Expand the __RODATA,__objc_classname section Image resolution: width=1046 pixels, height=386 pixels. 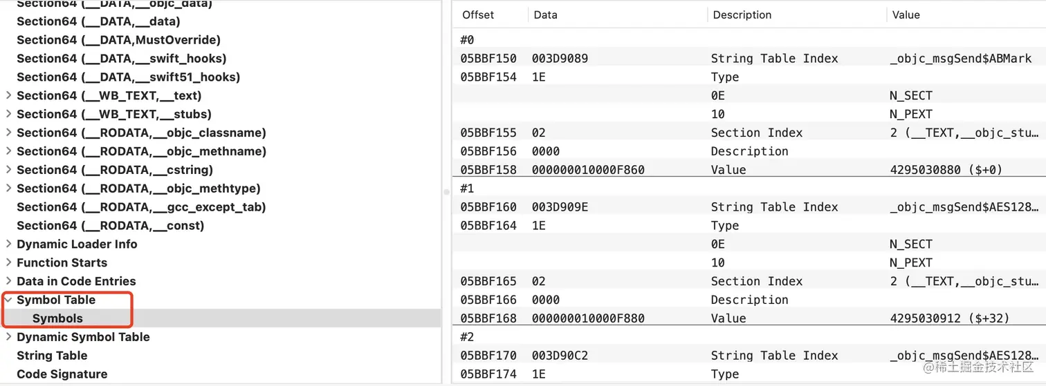pyautogui.click(x=8, y=133)
